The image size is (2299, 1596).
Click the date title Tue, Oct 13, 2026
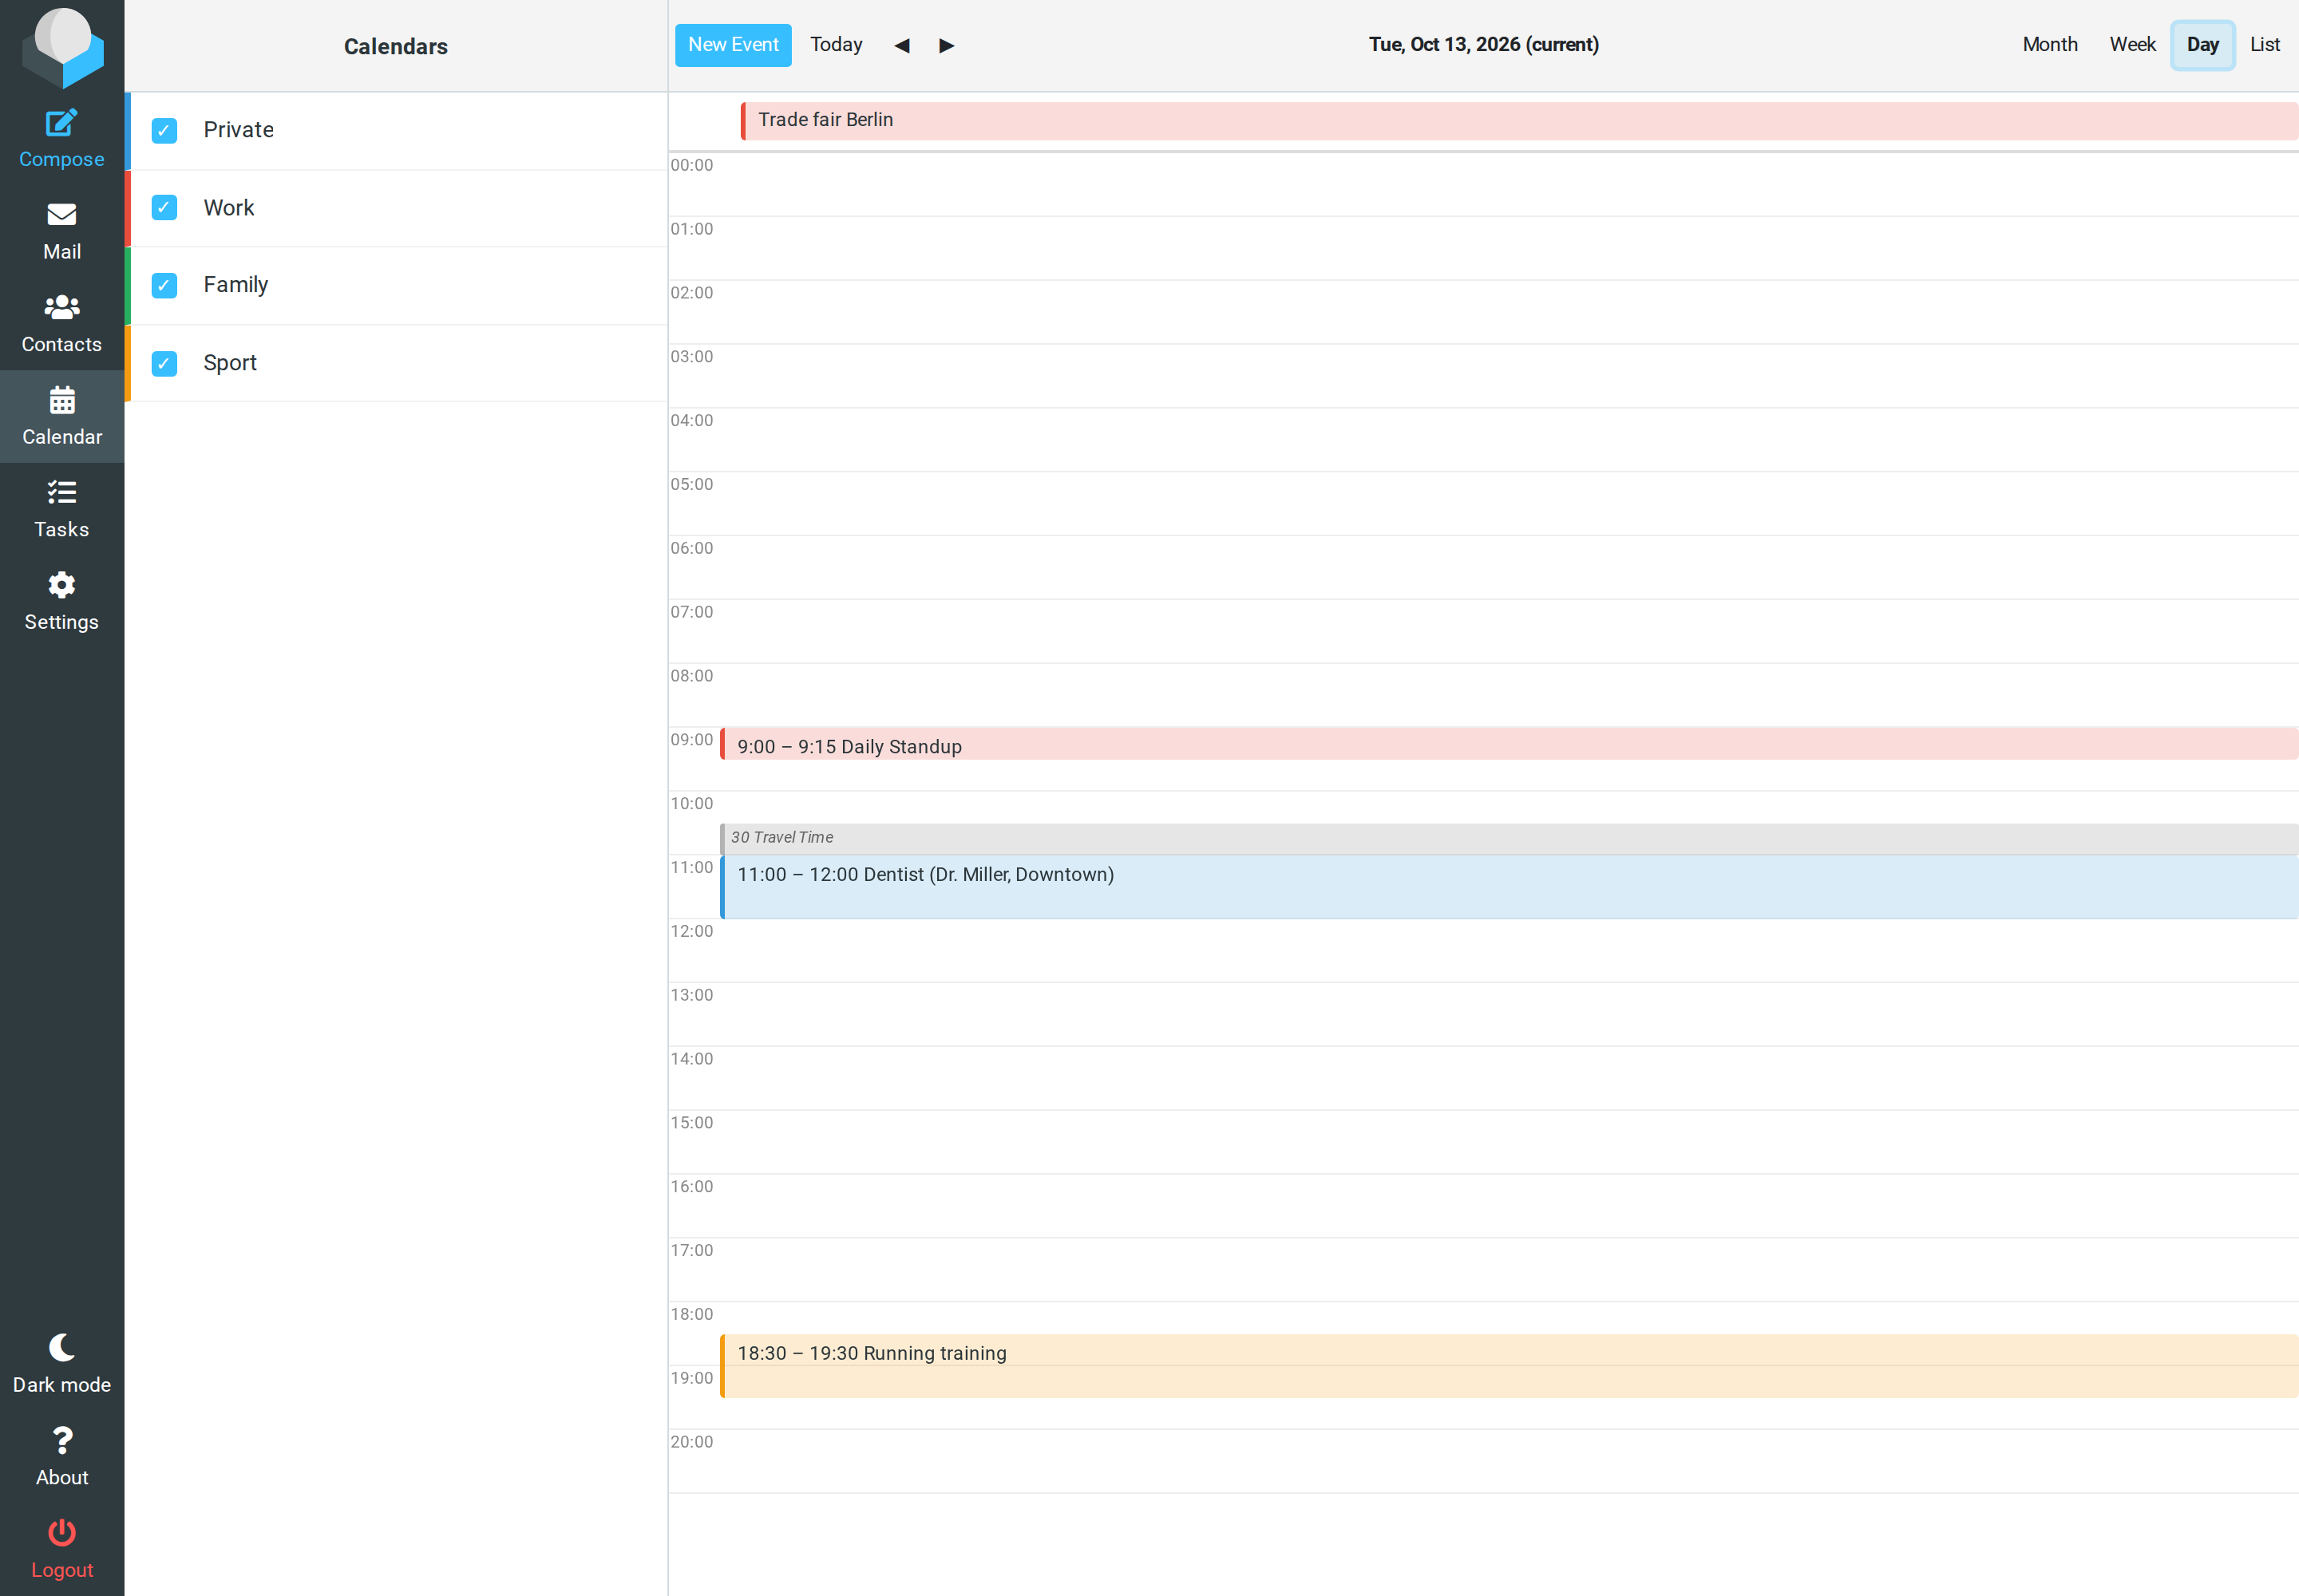[x=1484, y=45]
